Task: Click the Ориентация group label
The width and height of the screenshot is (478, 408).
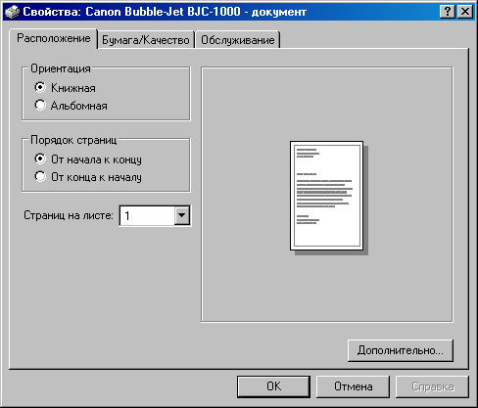Action: pos(61,68)
